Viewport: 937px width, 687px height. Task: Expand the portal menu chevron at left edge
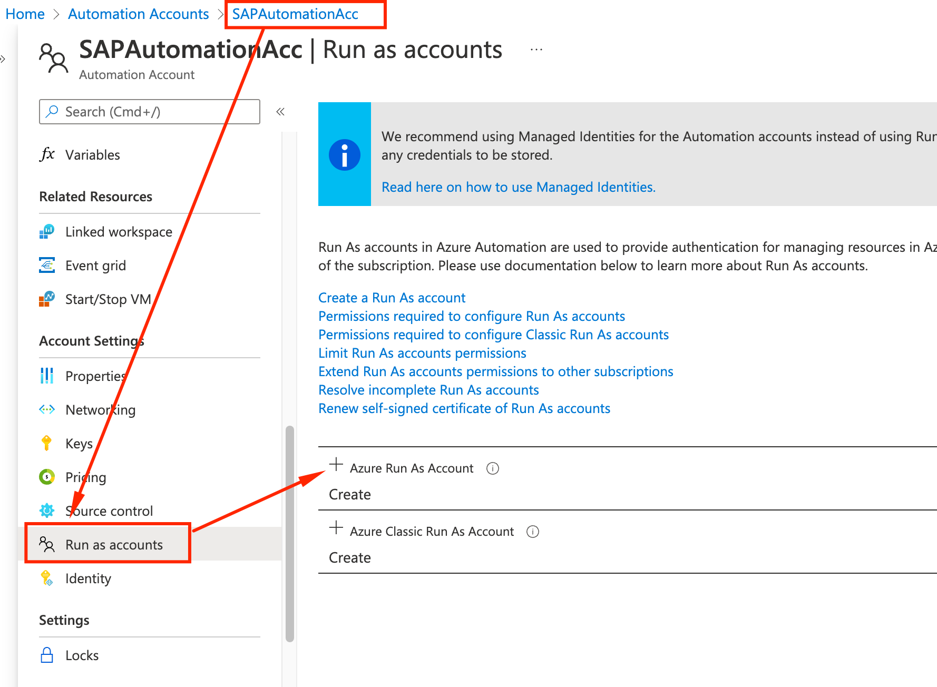(x=3, y=59)
